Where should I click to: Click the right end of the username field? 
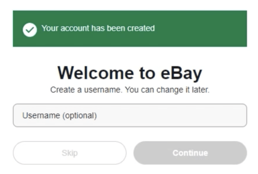(236, 115)
